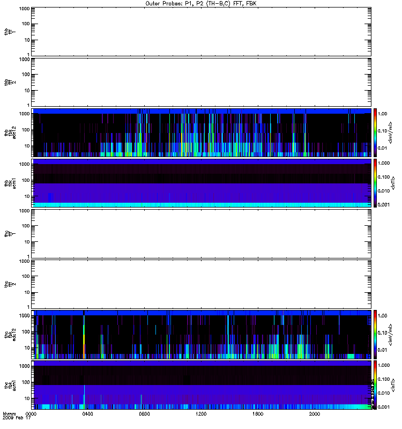
Task: Click the '10' tick label of thc fbk scm1 panel
Action: click(27, 398)
